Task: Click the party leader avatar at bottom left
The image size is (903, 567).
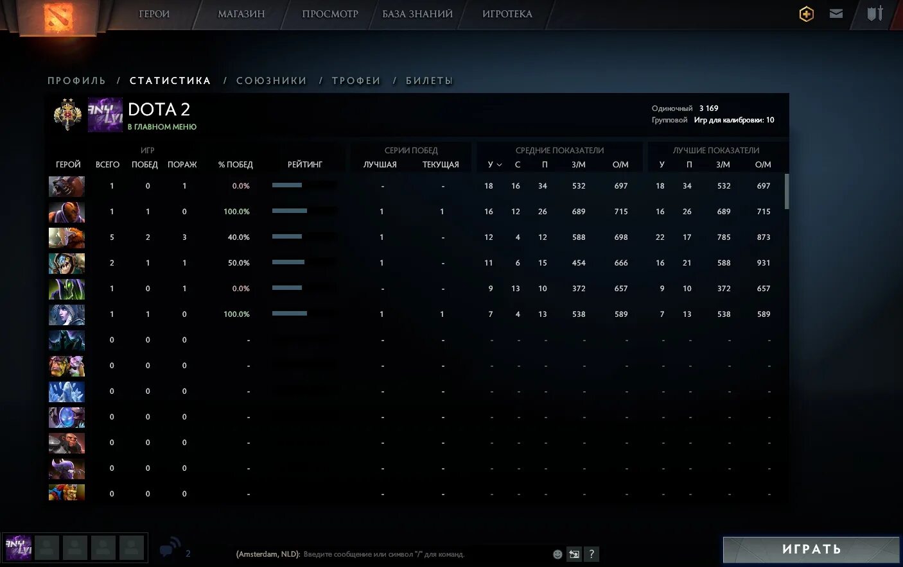Action: 18,548
